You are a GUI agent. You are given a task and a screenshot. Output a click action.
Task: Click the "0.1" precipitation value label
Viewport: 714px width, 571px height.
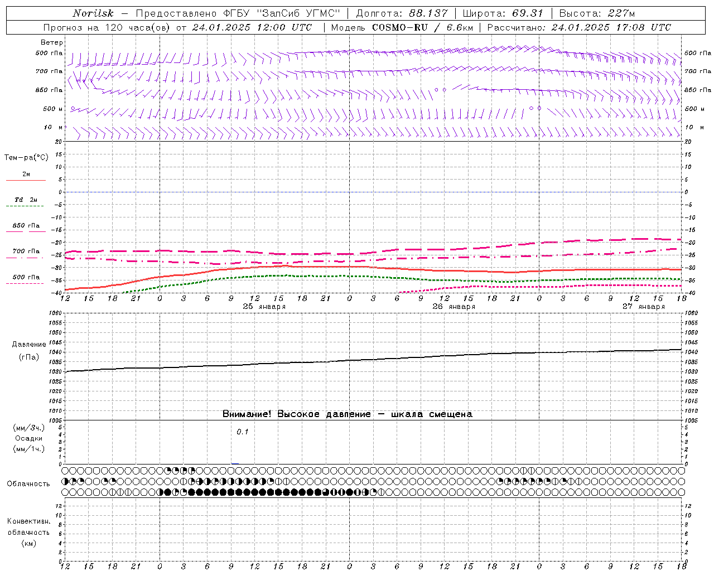pos(243,432)
